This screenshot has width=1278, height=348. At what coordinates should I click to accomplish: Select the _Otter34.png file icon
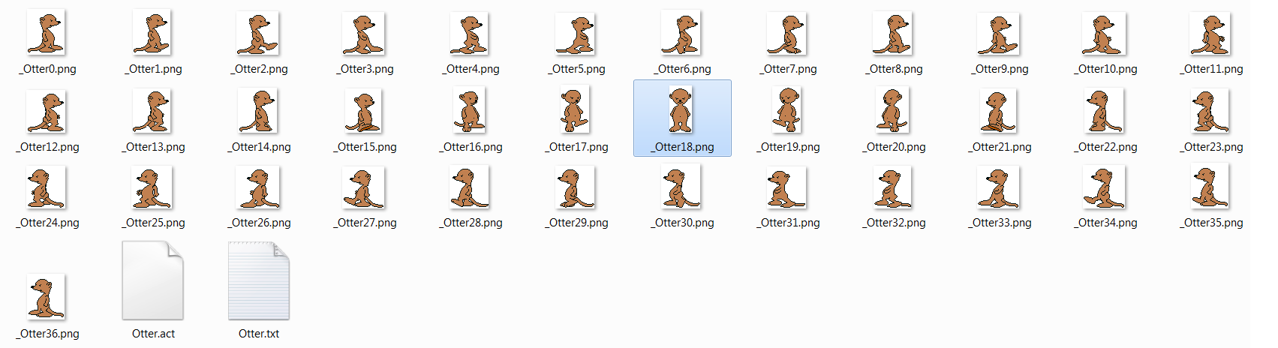coord(1105,187)
